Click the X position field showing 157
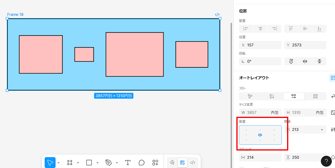 pos(260,45)
